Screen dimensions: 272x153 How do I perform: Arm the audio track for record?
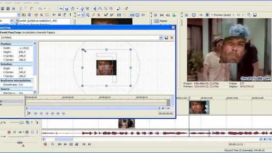9,132
